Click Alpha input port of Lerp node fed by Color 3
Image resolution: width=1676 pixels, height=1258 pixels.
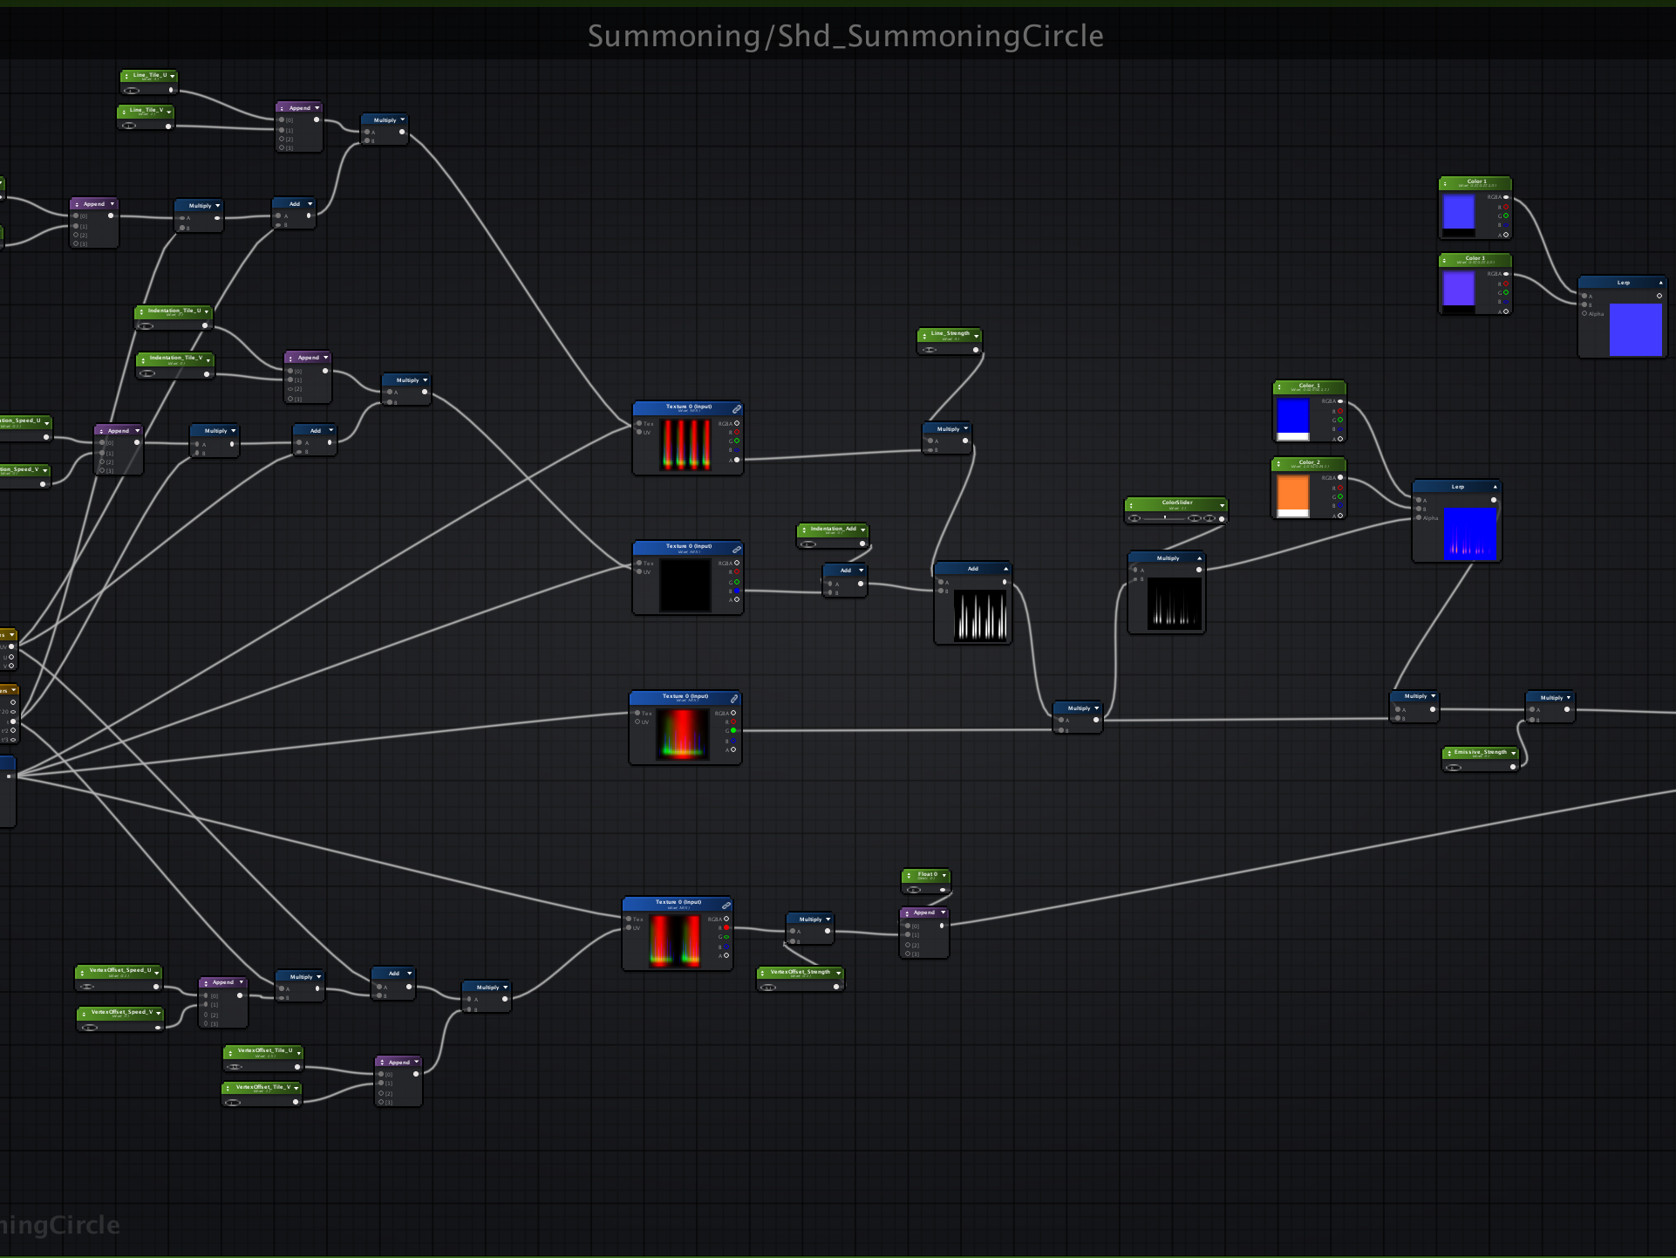click(x=1584, y=313)
